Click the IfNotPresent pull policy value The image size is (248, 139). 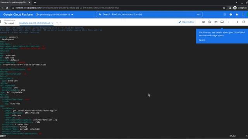[32, 113]
